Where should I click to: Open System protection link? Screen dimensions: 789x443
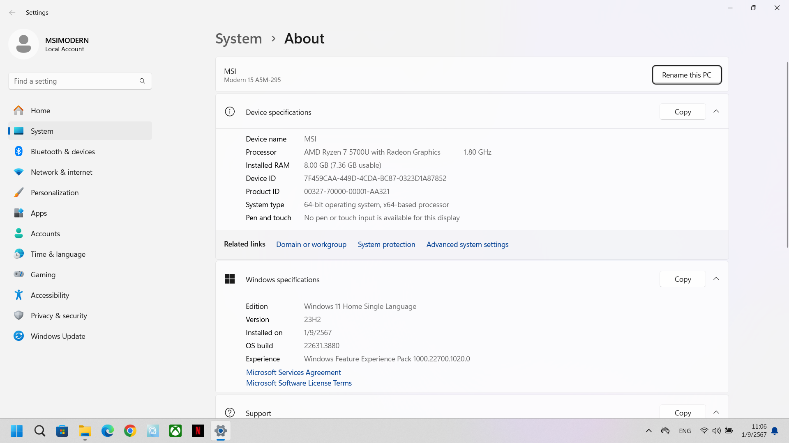(x=386, y=244)
